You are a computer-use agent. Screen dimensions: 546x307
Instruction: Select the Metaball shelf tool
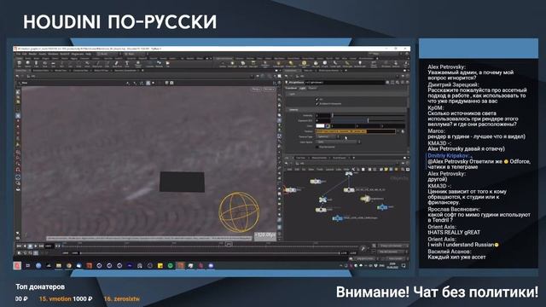(160, 64)
